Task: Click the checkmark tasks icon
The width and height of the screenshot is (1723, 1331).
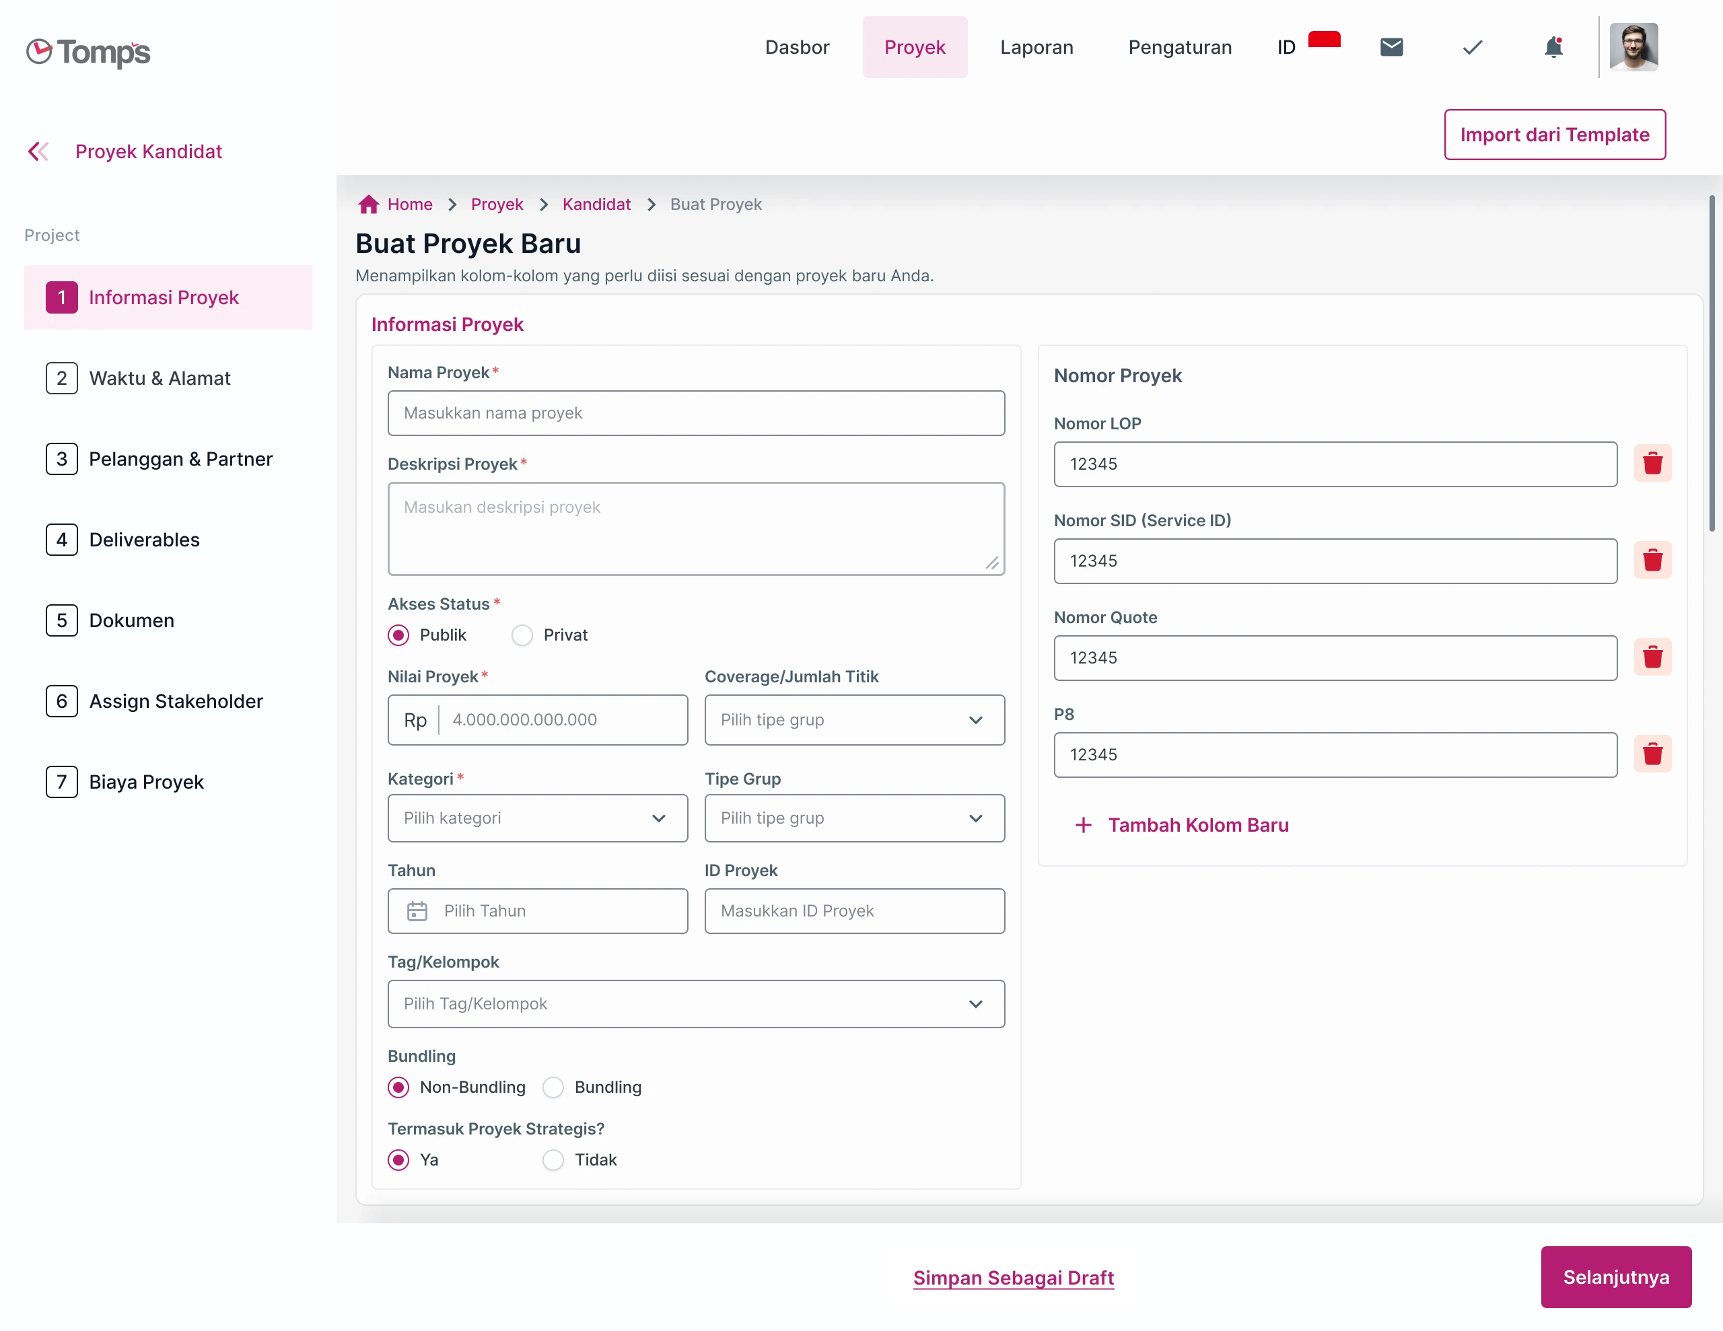Action: coord(1471,47)
